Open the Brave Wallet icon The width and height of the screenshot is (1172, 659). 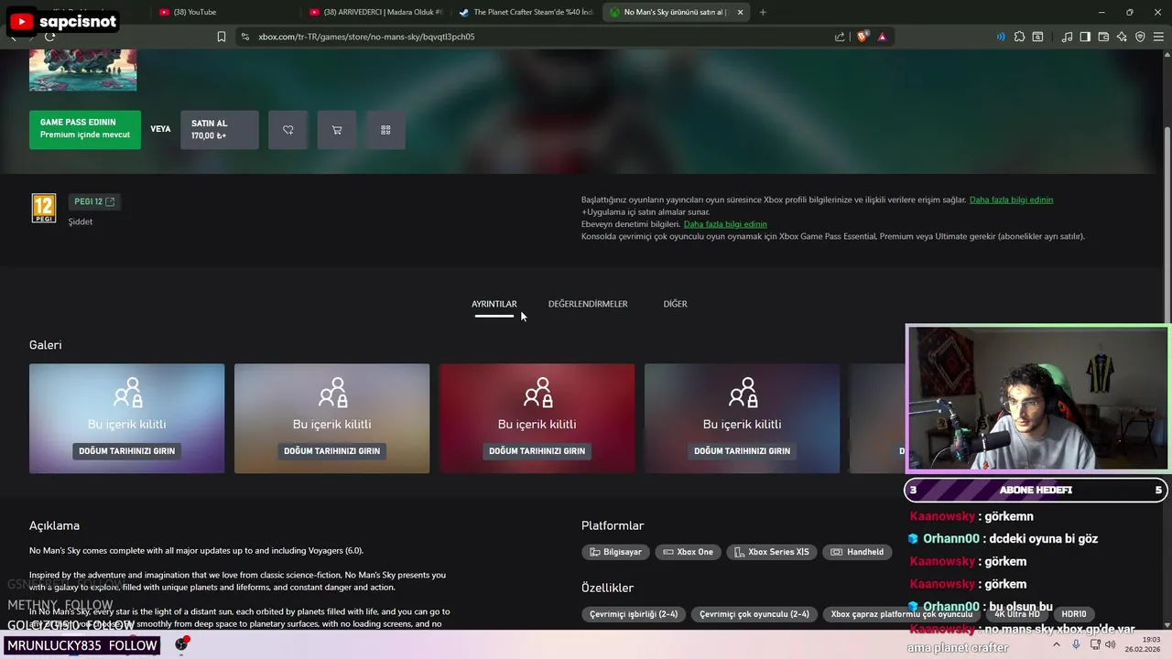point(1103,37)
